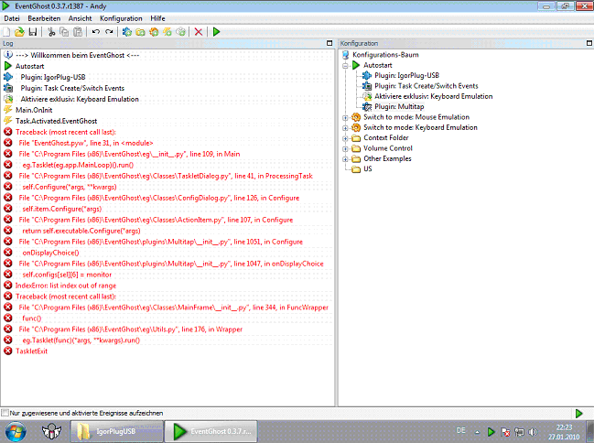Select 'Plugin: Multitap' tree entry

click(399, 107)
